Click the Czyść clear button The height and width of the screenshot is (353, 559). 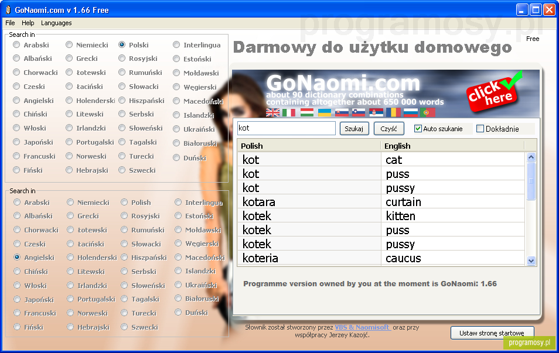389,129
